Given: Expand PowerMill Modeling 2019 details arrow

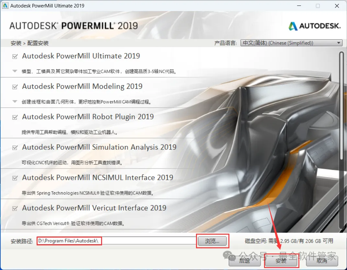Looking at the screenshot, I should [15, 101].
